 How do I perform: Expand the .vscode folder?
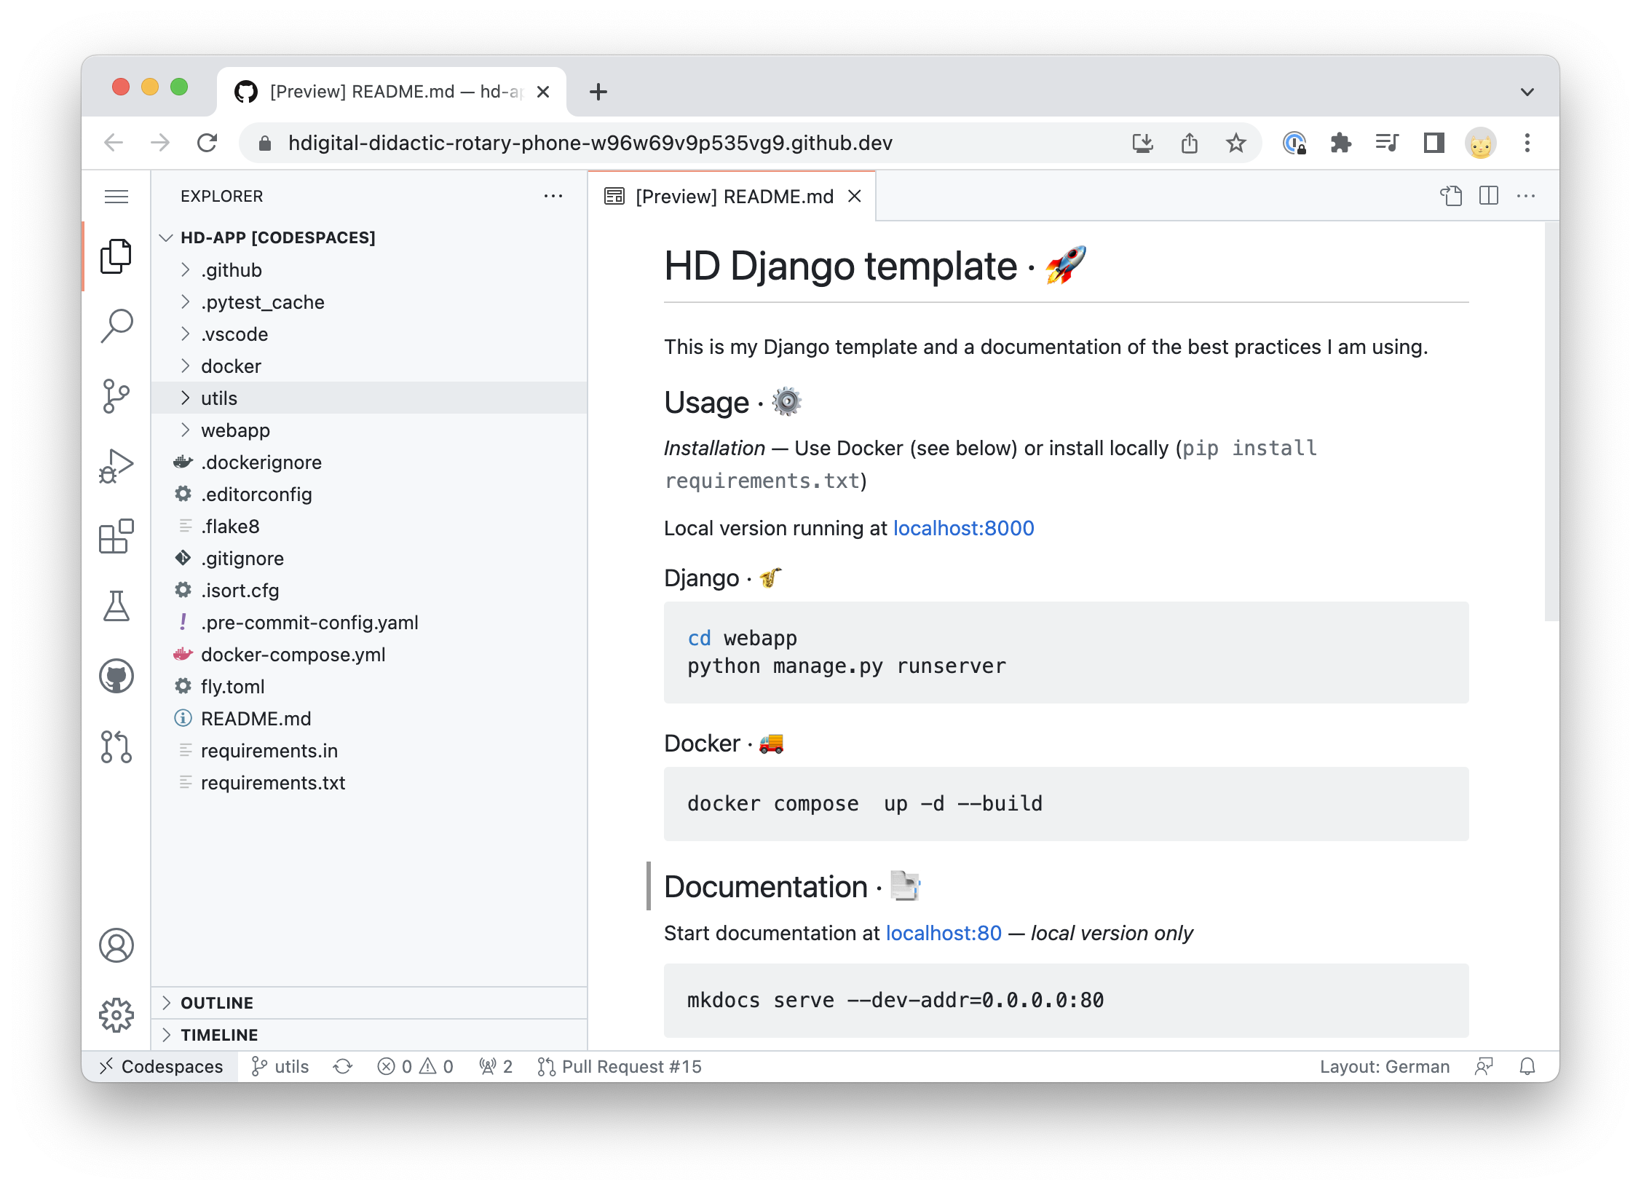point(369,334)
